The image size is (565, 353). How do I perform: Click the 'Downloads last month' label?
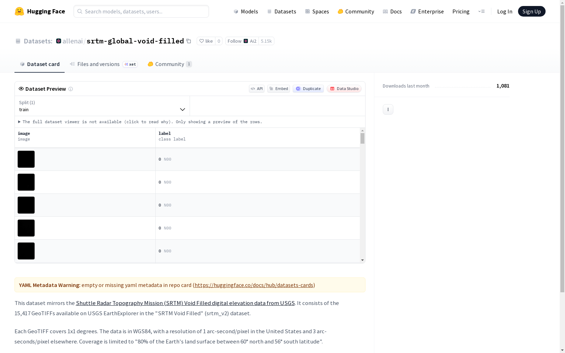point(406,86)
